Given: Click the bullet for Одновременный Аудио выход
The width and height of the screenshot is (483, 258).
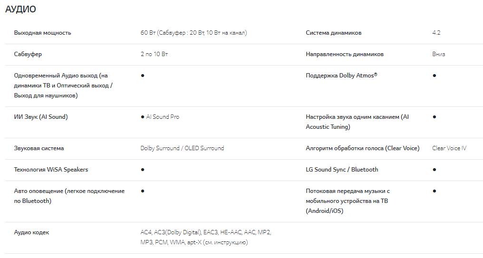Looking at the screenshot, I should tap(143, 76).
